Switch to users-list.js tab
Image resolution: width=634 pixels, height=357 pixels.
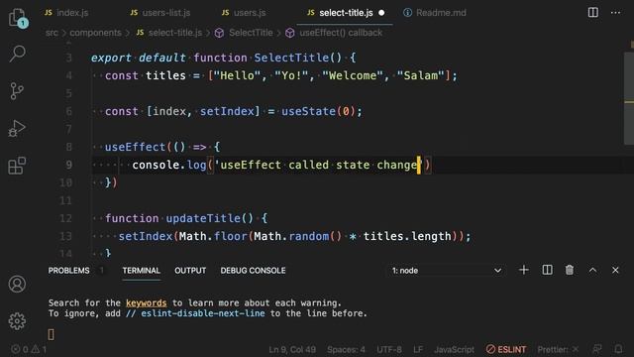tap(160, 13)
